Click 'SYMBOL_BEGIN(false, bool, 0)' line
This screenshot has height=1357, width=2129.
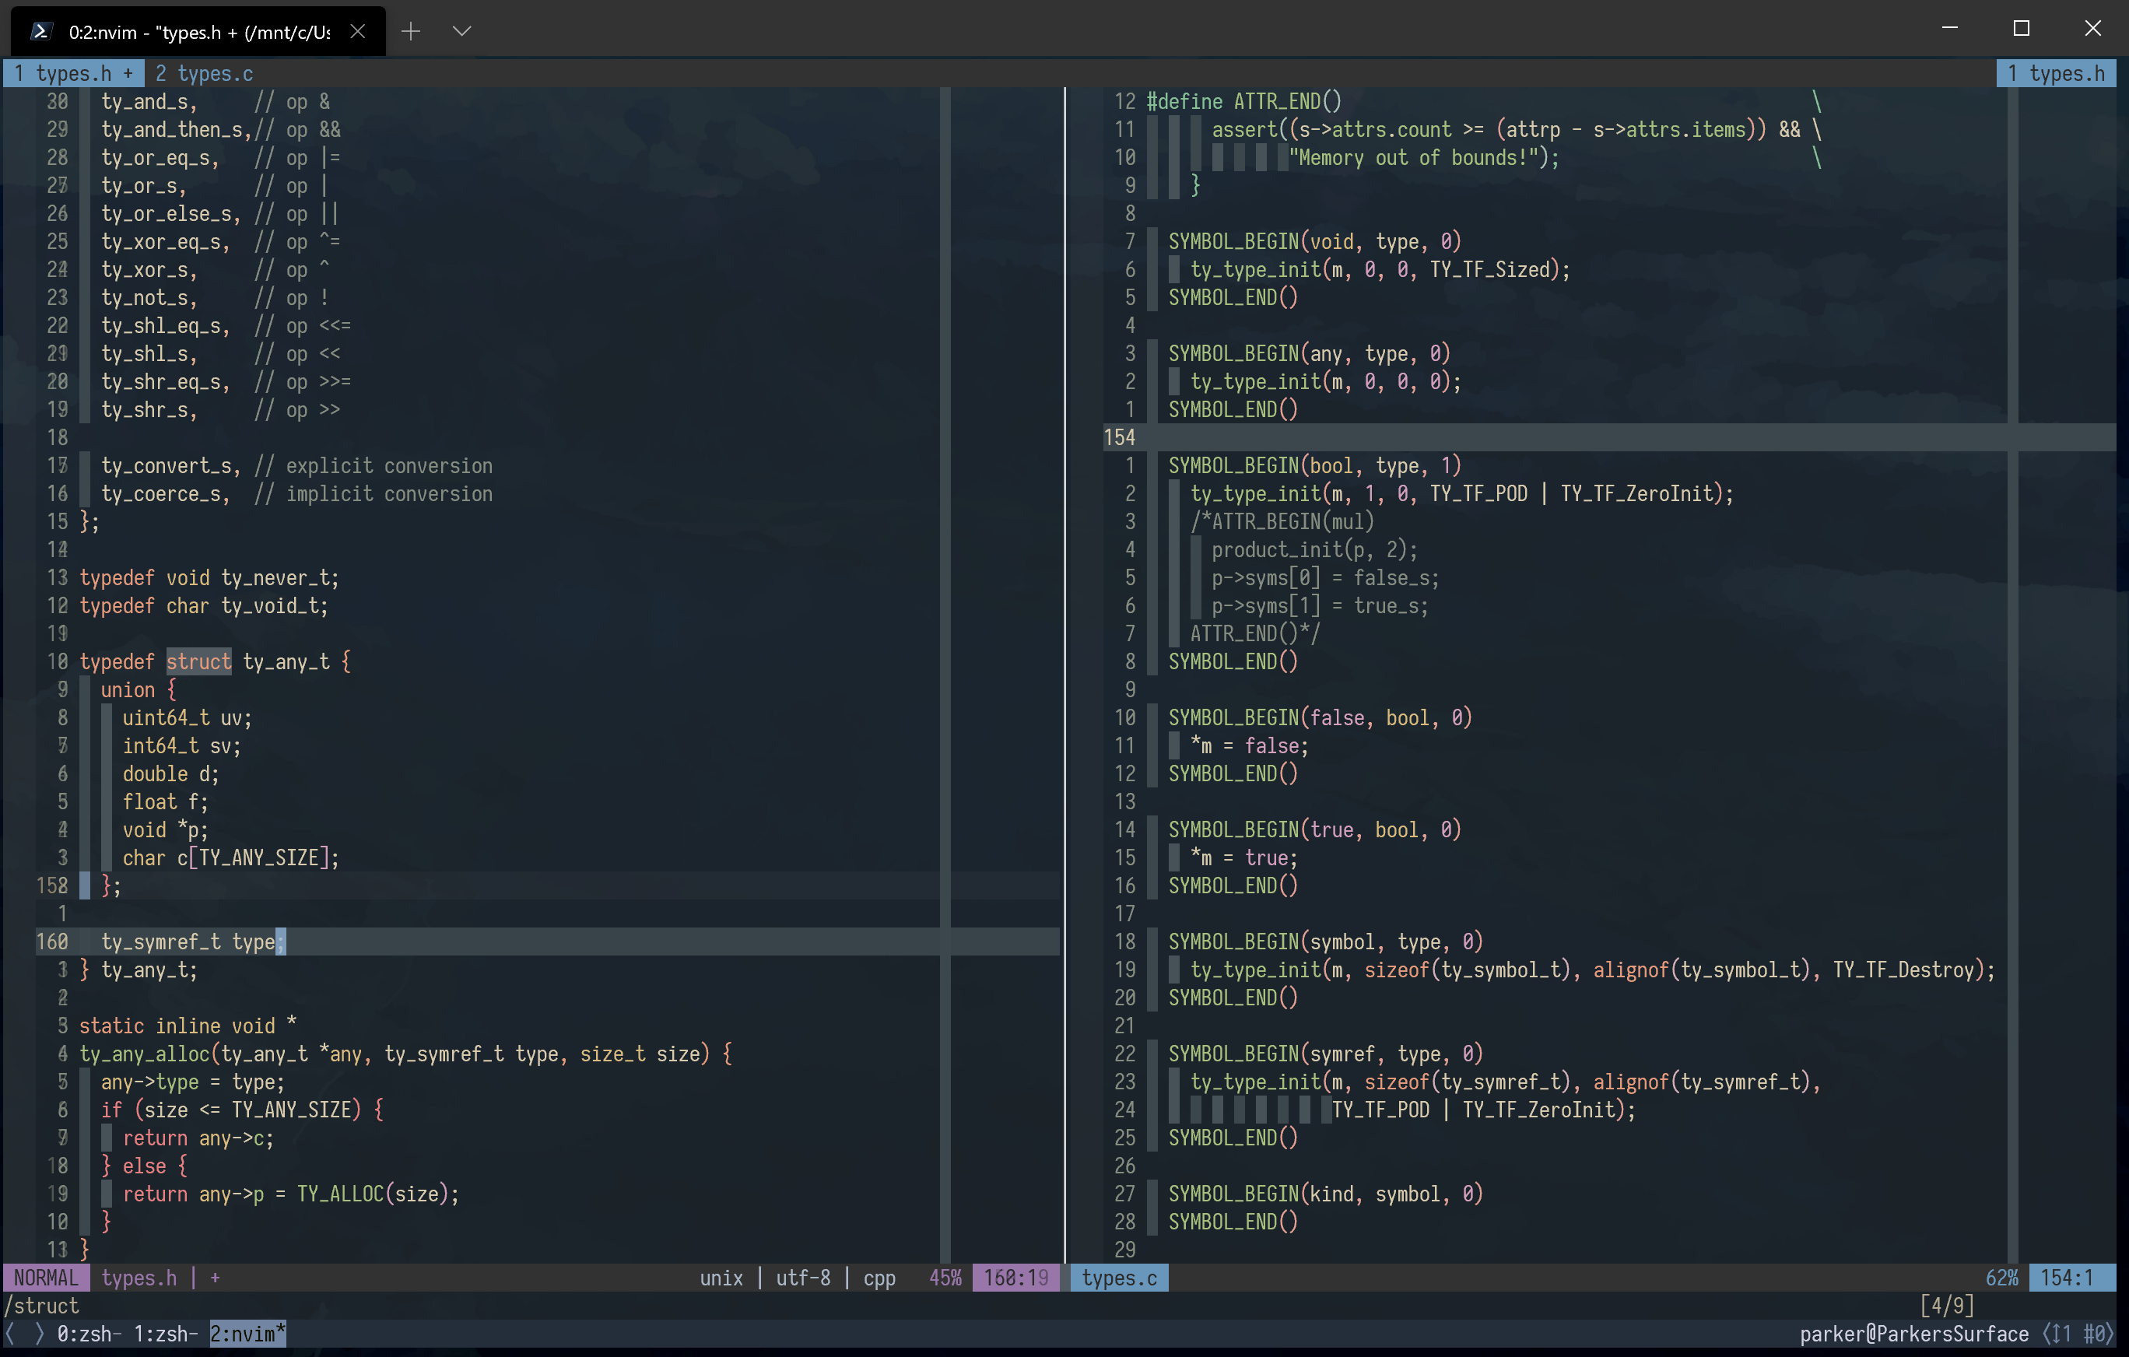tap(1320, 718)
